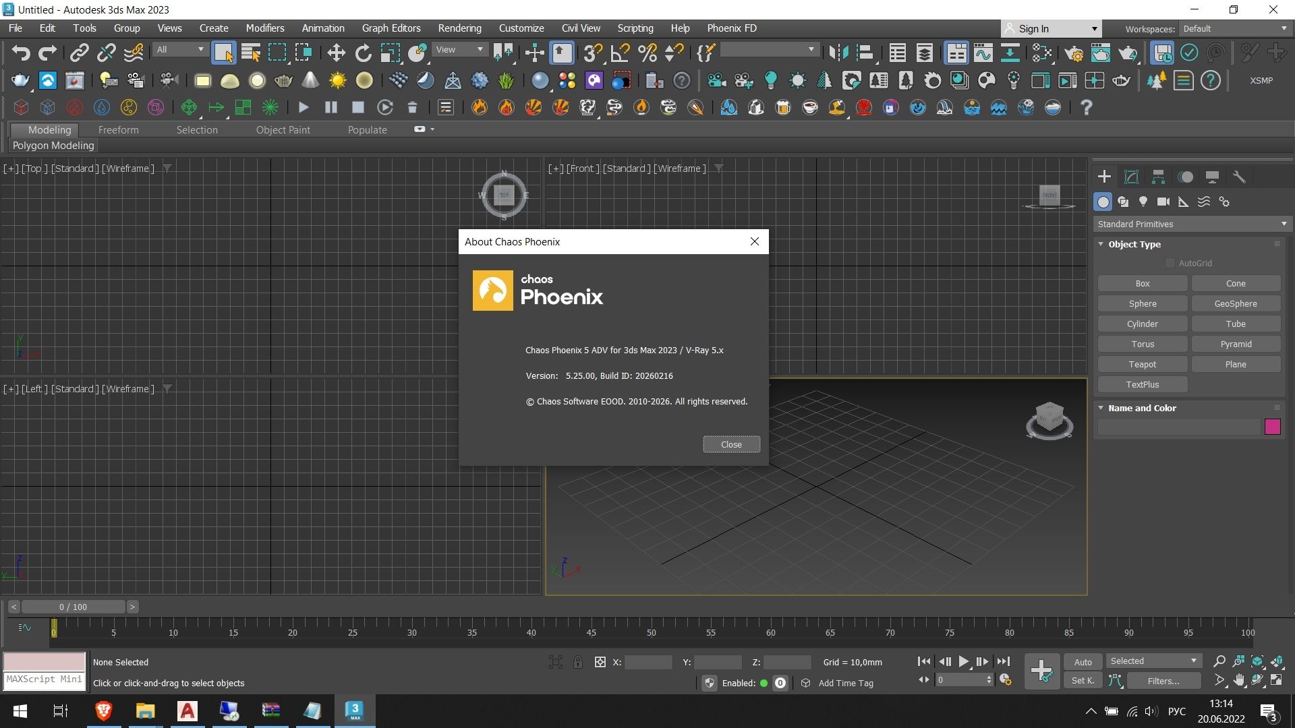Image resolution: width=1295 pixels, height=728 pixels.
Task: Open Select by Name dialog
Action: (x=250, y=53)
